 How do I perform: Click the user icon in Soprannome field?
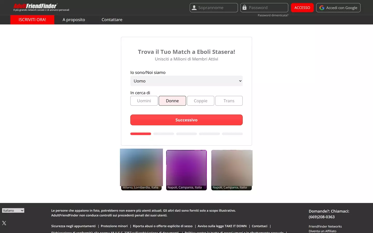(194, 8)
